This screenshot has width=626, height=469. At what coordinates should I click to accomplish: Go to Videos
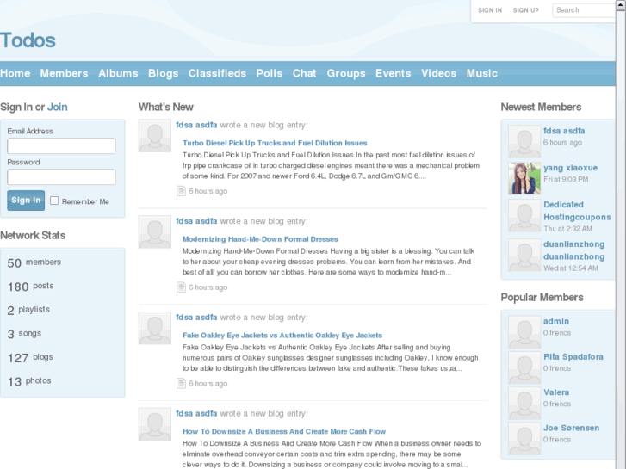coord(439,73)
